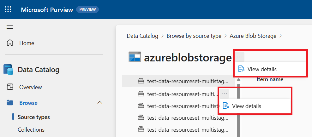
Task: Select upper View details menu option
Action: [262, 69]
